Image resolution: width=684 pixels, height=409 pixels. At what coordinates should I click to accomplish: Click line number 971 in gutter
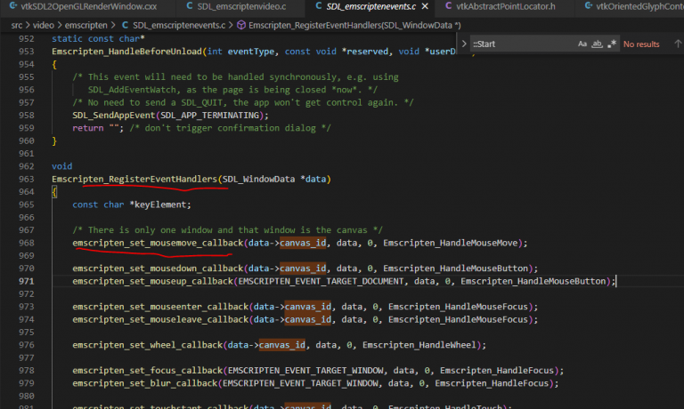pos(26,281)
